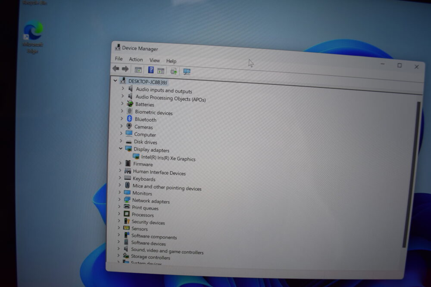Click the Security devices key icon
431x287 pixels.
(x=126, y=221)
